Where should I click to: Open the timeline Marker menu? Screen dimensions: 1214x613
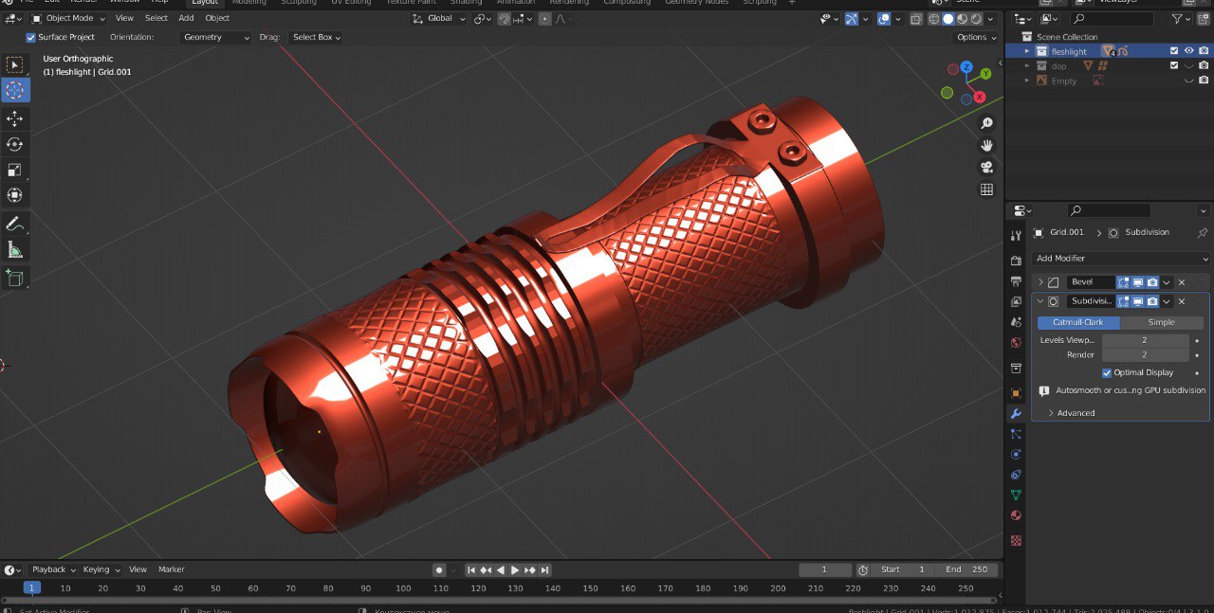tap(171, 569)
